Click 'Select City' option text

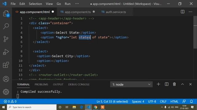click(62, 56)
